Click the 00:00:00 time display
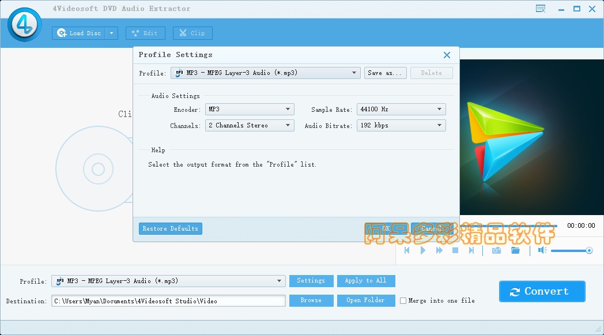The width and height of the screenshot is (604, 335). click(x=581, y=225)
